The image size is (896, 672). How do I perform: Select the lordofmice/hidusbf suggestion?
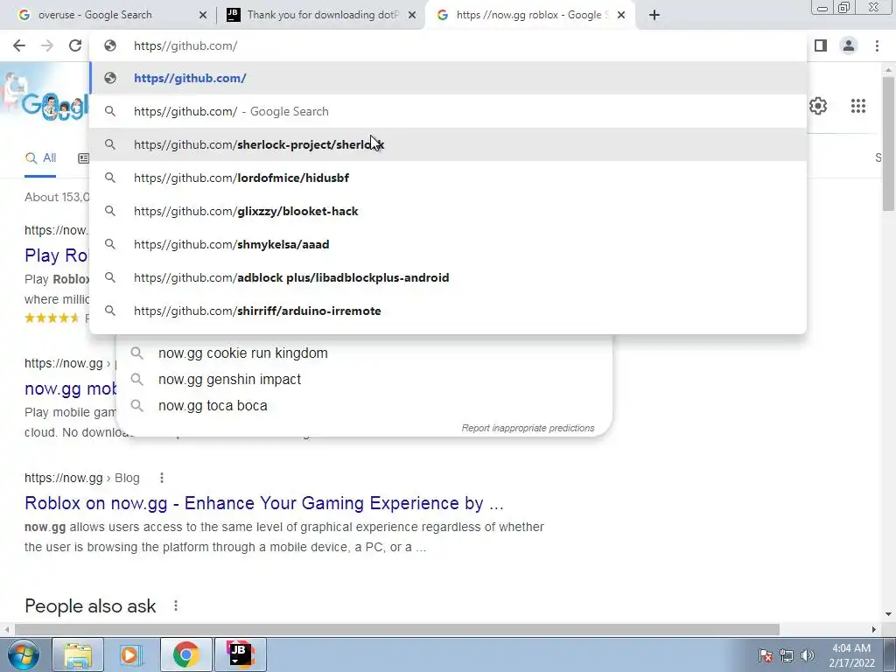point(448,178)
